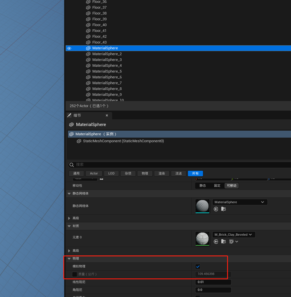
Task: Open the M_Brick_Clay_Beveled material dropdown
Action: (x=234, y=235)
